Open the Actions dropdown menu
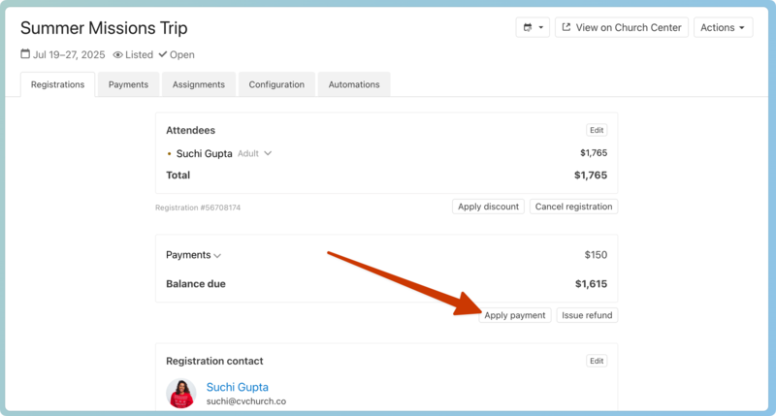The height and width of the screenshot is (416, 776). click(723, 28)
